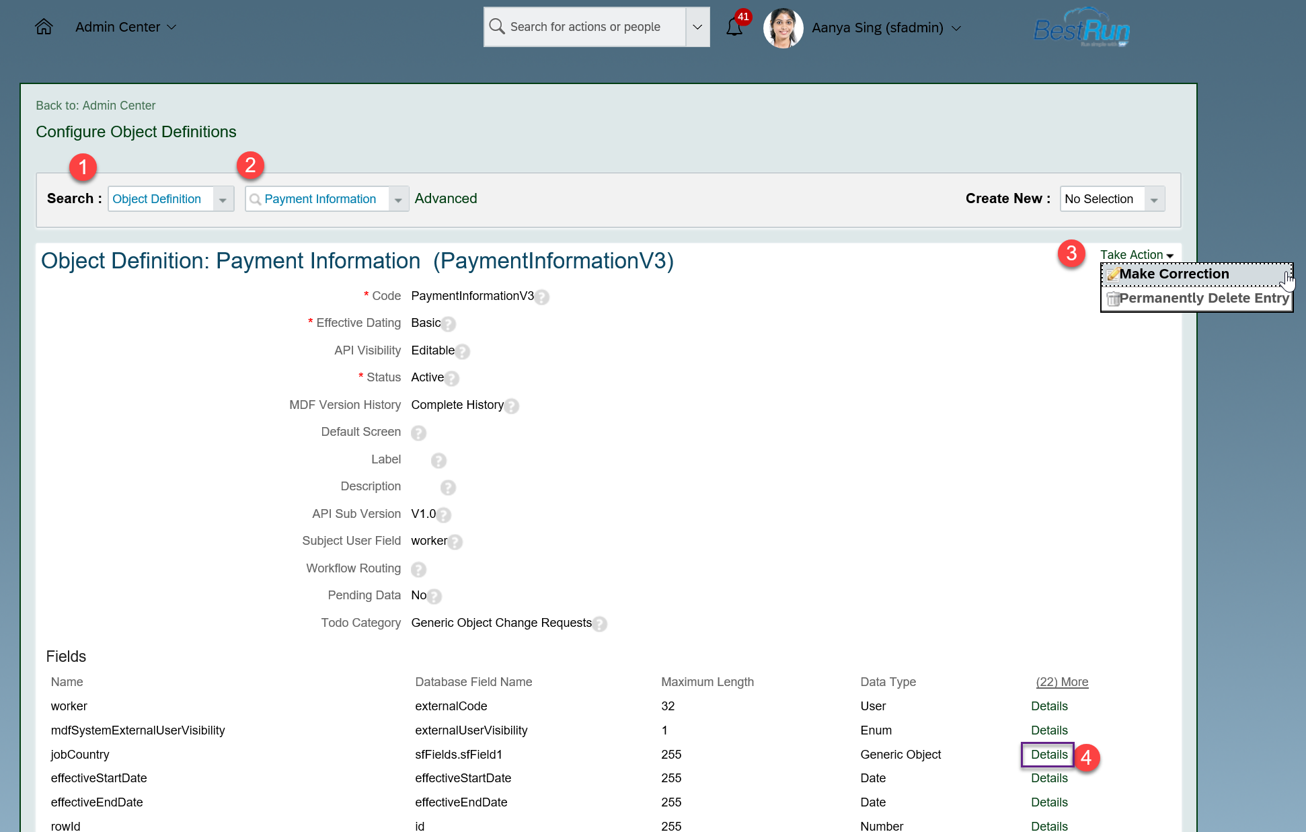This screenshot has width=1306, height=832.
Task: Click Database Field Name column header
Action: point(473,682)
